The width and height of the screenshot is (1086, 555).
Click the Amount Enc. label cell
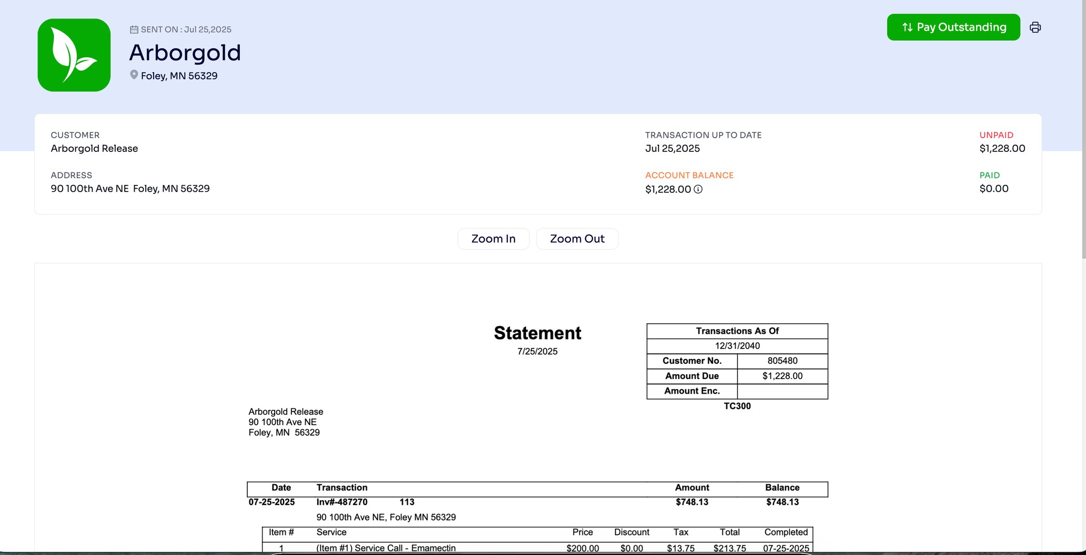pyautogui.click(x=692, y=391)
